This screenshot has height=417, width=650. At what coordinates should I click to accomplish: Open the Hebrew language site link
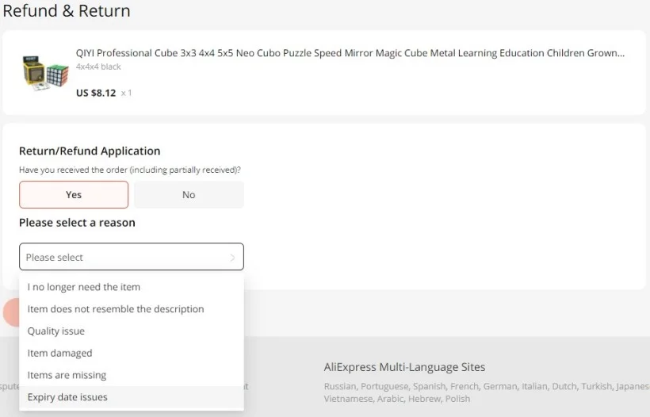[425, 399]
